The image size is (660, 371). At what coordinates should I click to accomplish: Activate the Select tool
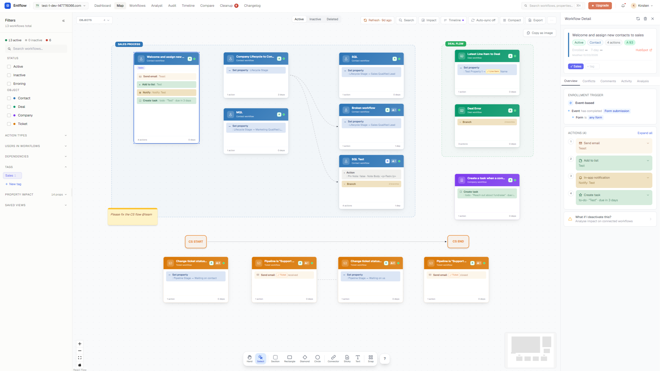260,359
